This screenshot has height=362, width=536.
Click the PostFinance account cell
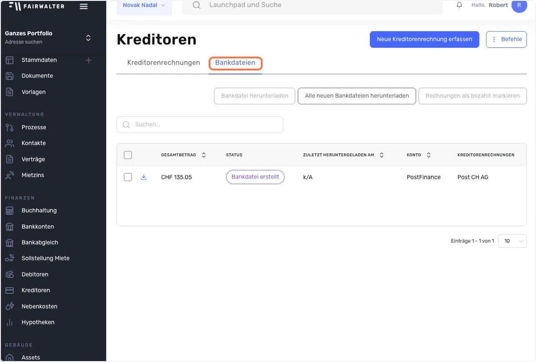tap(423, 177)
